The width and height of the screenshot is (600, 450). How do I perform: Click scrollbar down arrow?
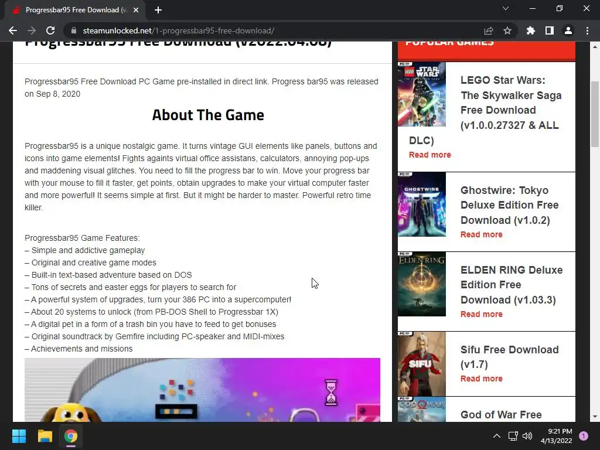tap(595, 417)
